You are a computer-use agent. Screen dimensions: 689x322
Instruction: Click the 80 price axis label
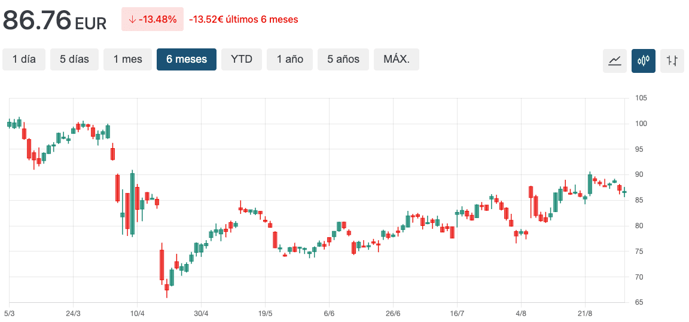coord(639,226)
